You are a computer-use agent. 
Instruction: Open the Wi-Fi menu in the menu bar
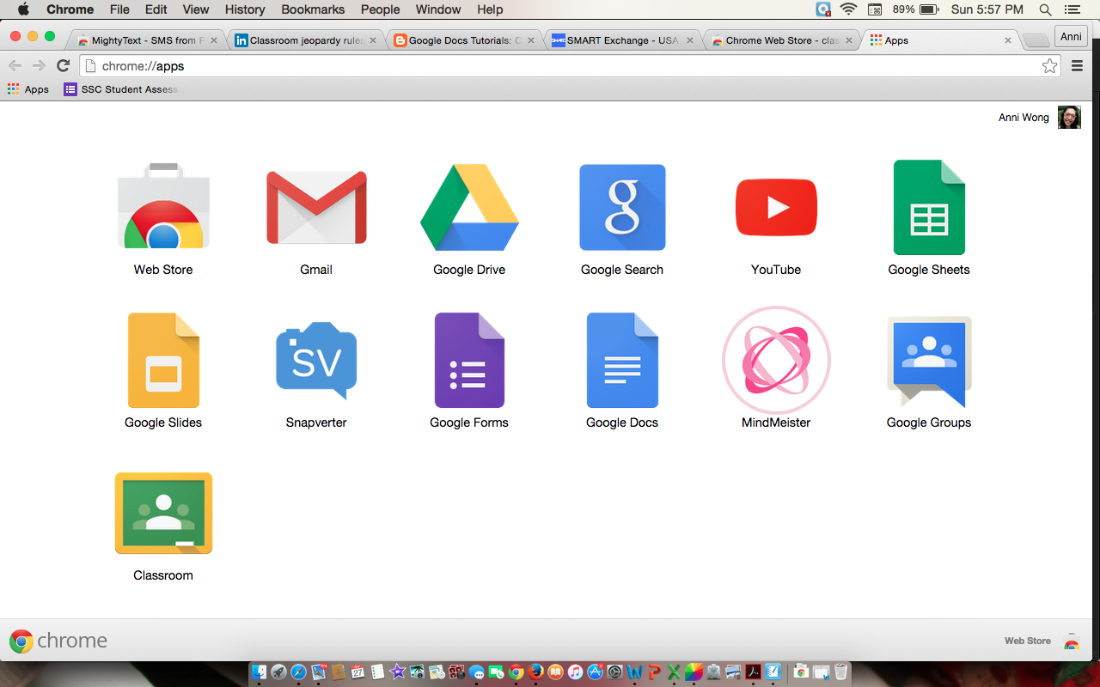click(x=849, y=9)
